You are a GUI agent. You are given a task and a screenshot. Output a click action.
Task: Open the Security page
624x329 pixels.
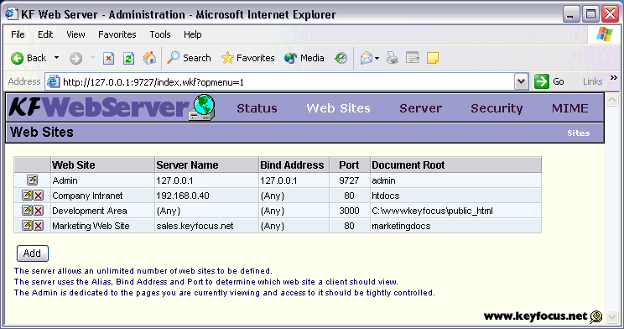click(x=497, y=108)
